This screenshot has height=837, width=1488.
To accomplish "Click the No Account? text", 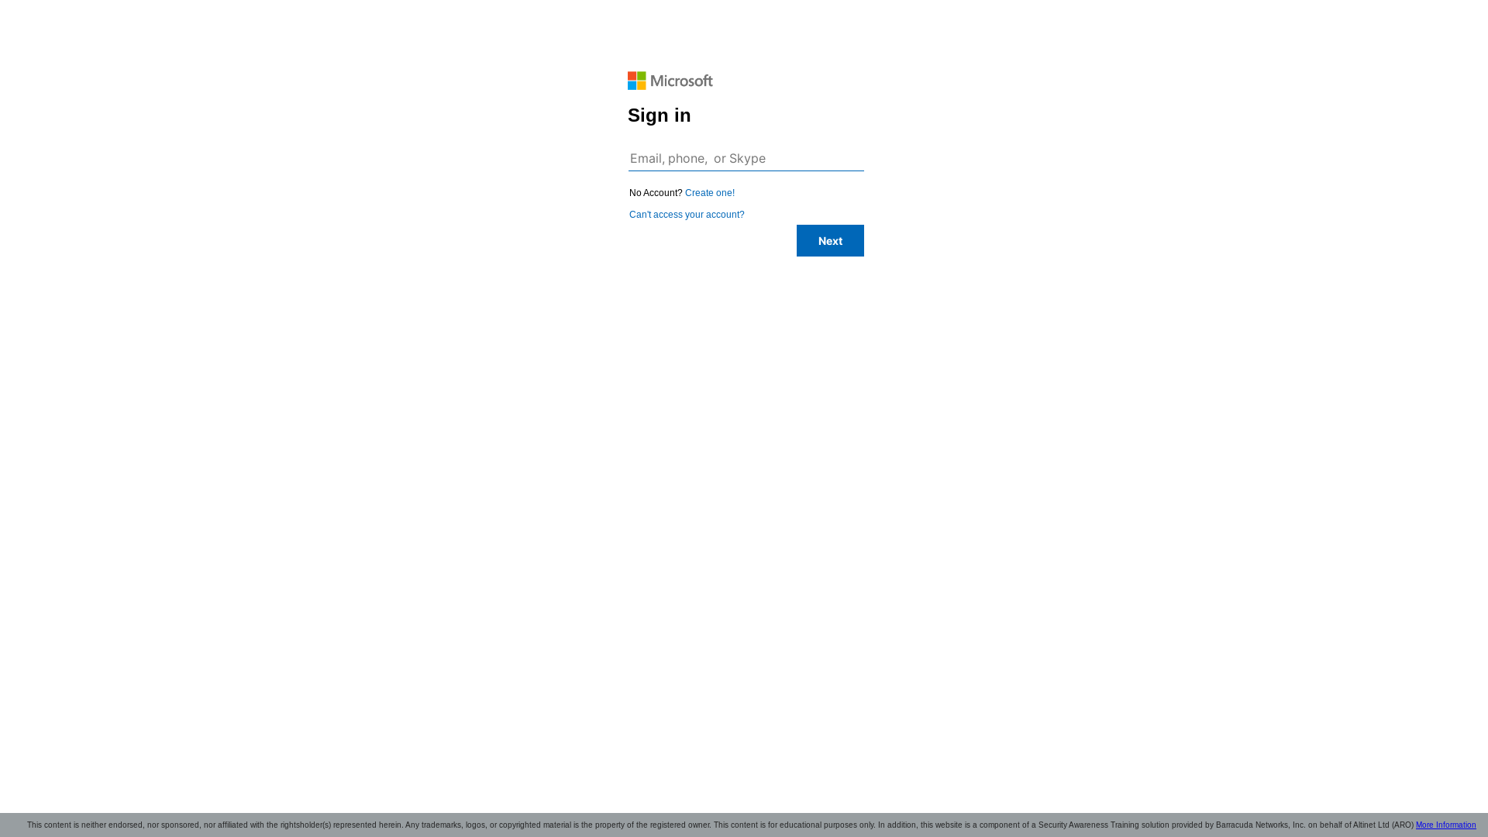I will click(x=655, y=193).
